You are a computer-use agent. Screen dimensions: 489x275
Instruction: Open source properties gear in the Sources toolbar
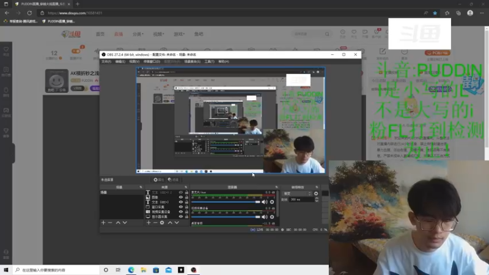click(162, 222)
